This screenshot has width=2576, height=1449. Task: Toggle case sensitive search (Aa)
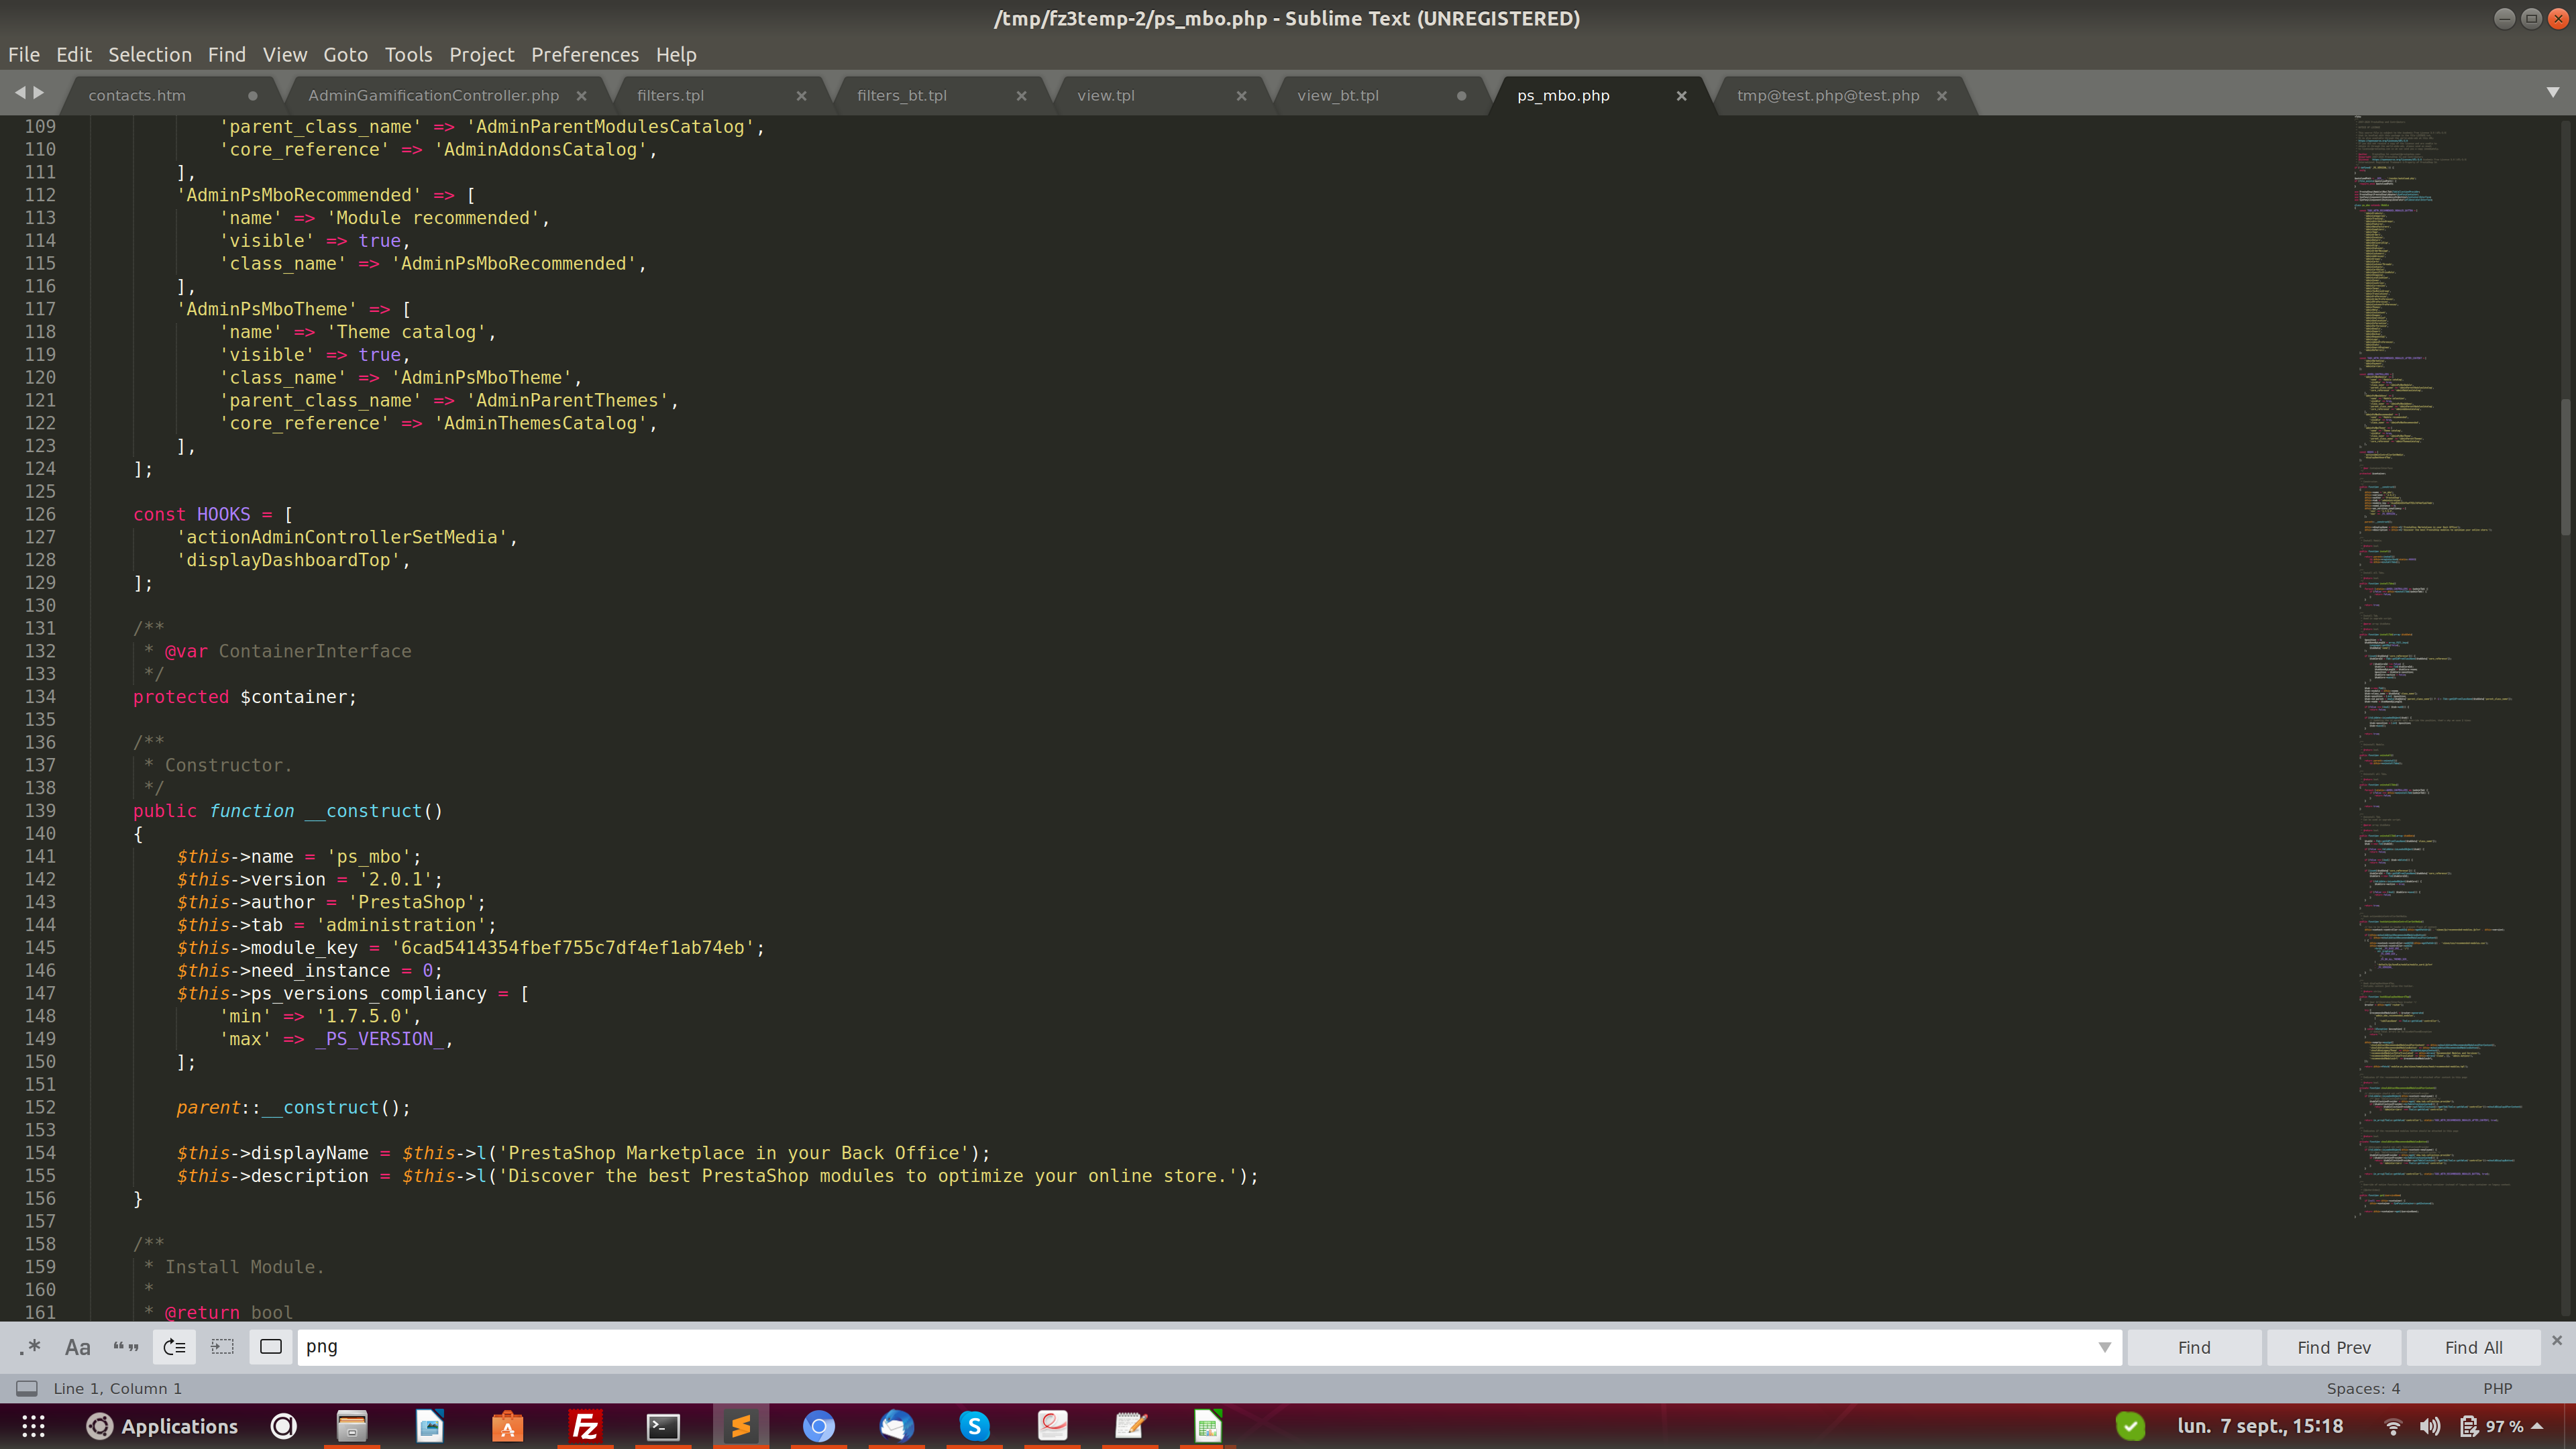pyautogui.click(x=78, y=1347)
